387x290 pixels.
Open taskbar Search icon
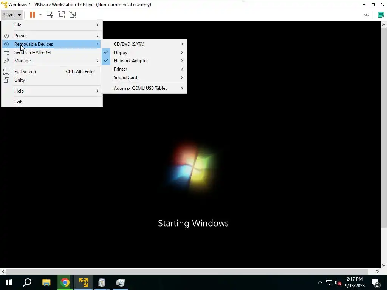[27, 282]
